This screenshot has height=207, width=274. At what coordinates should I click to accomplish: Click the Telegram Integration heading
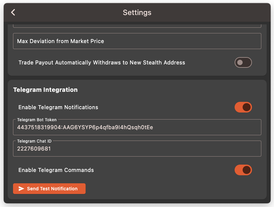(x=45, y=90)
